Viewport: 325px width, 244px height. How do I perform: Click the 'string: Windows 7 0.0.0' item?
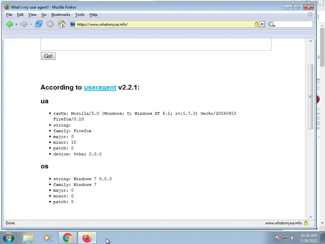coord(82,179)
